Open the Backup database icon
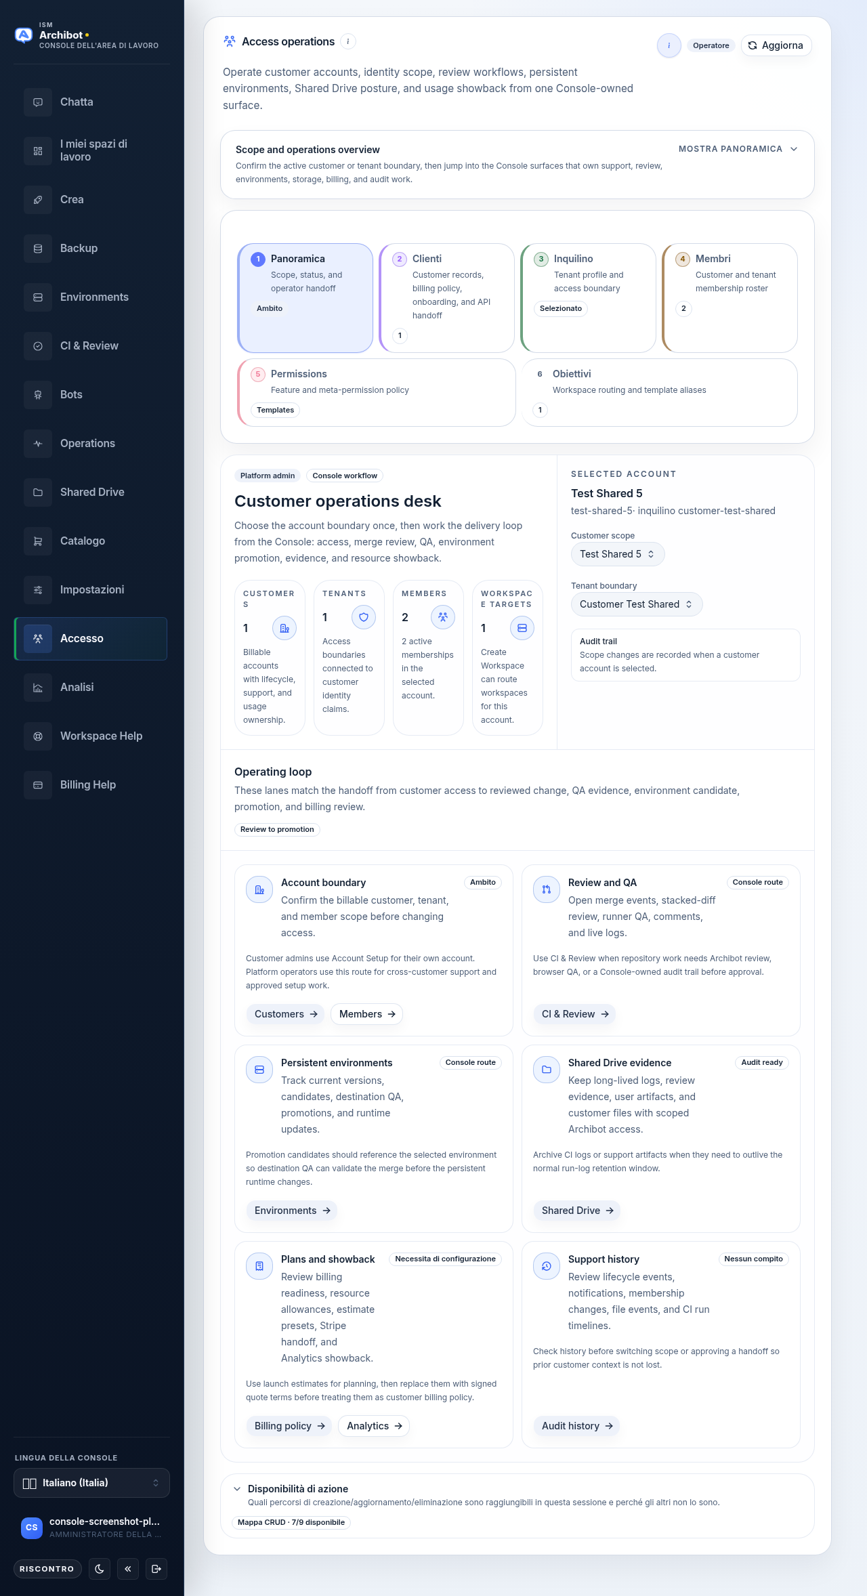This screenshot has height=1596, width=867. 38,249
